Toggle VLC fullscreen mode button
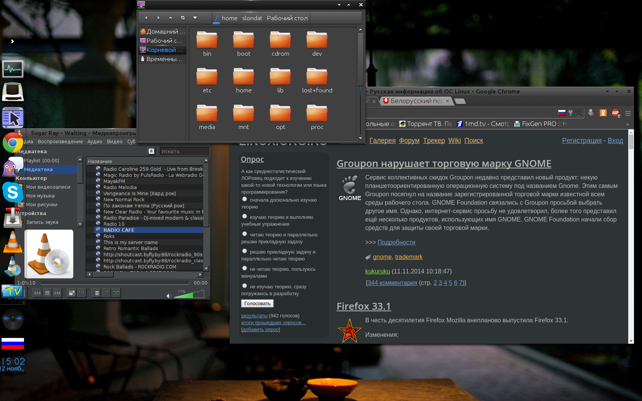 71,293
